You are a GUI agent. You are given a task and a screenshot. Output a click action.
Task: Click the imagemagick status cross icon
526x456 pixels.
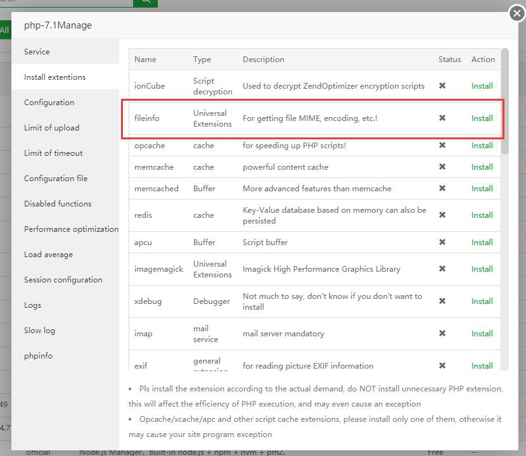click(x=442, y=269)
